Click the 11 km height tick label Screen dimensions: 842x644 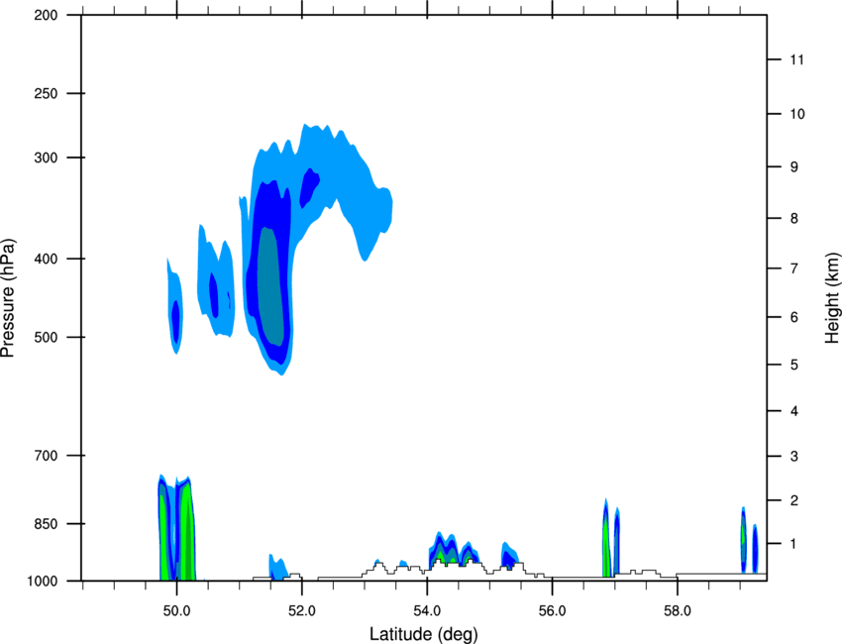coord(797,59)
